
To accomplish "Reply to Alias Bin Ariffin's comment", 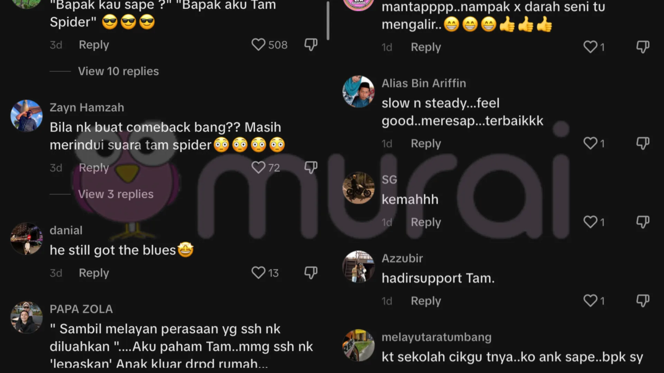I will click(426, 143).
